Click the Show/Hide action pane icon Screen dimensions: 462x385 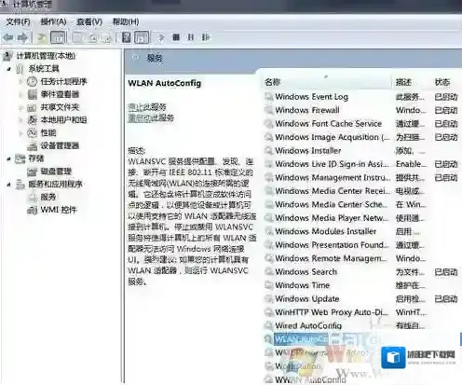point(142,37)
